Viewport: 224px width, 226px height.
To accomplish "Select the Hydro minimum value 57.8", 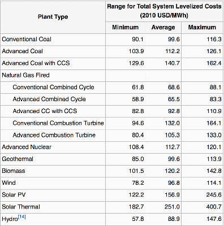I will coord(138,219).
